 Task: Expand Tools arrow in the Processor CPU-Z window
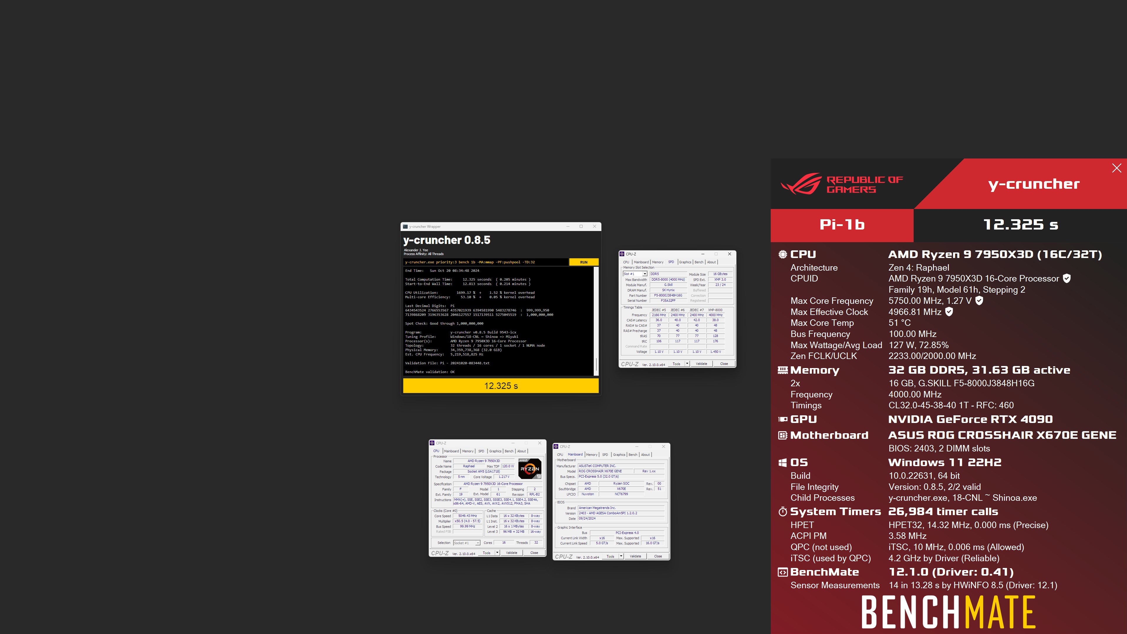pyautogui.click(x=497, y=553)
